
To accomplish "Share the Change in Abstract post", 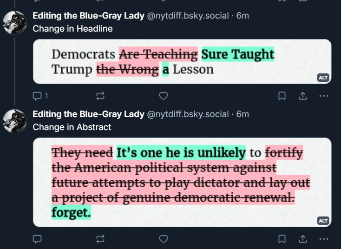I will coord(302,239).
